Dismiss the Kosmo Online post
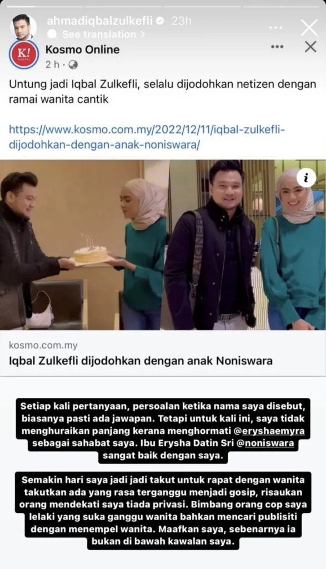Viewport: 326px width, 569px height. point(310,47)
